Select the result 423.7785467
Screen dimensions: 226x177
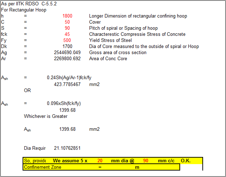coord(67,84)
